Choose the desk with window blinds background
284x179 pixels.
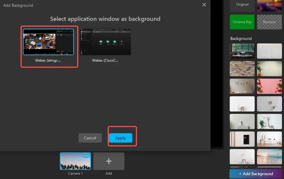point(242,51)
